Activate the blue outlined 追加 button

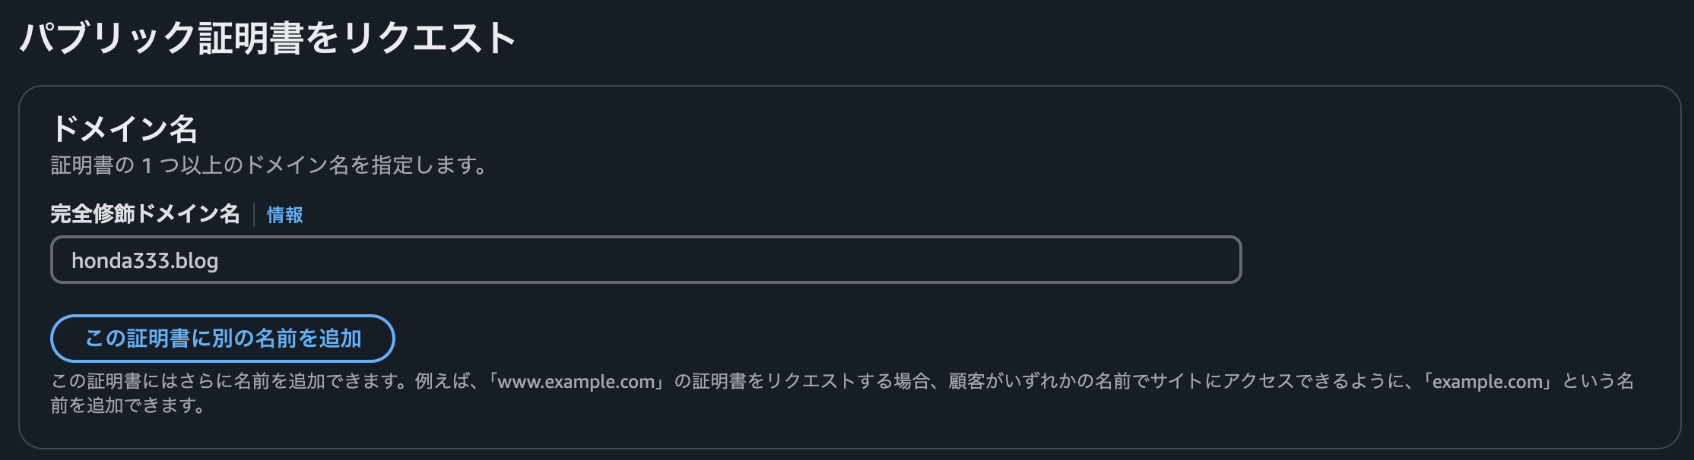[x=222, y=339]
